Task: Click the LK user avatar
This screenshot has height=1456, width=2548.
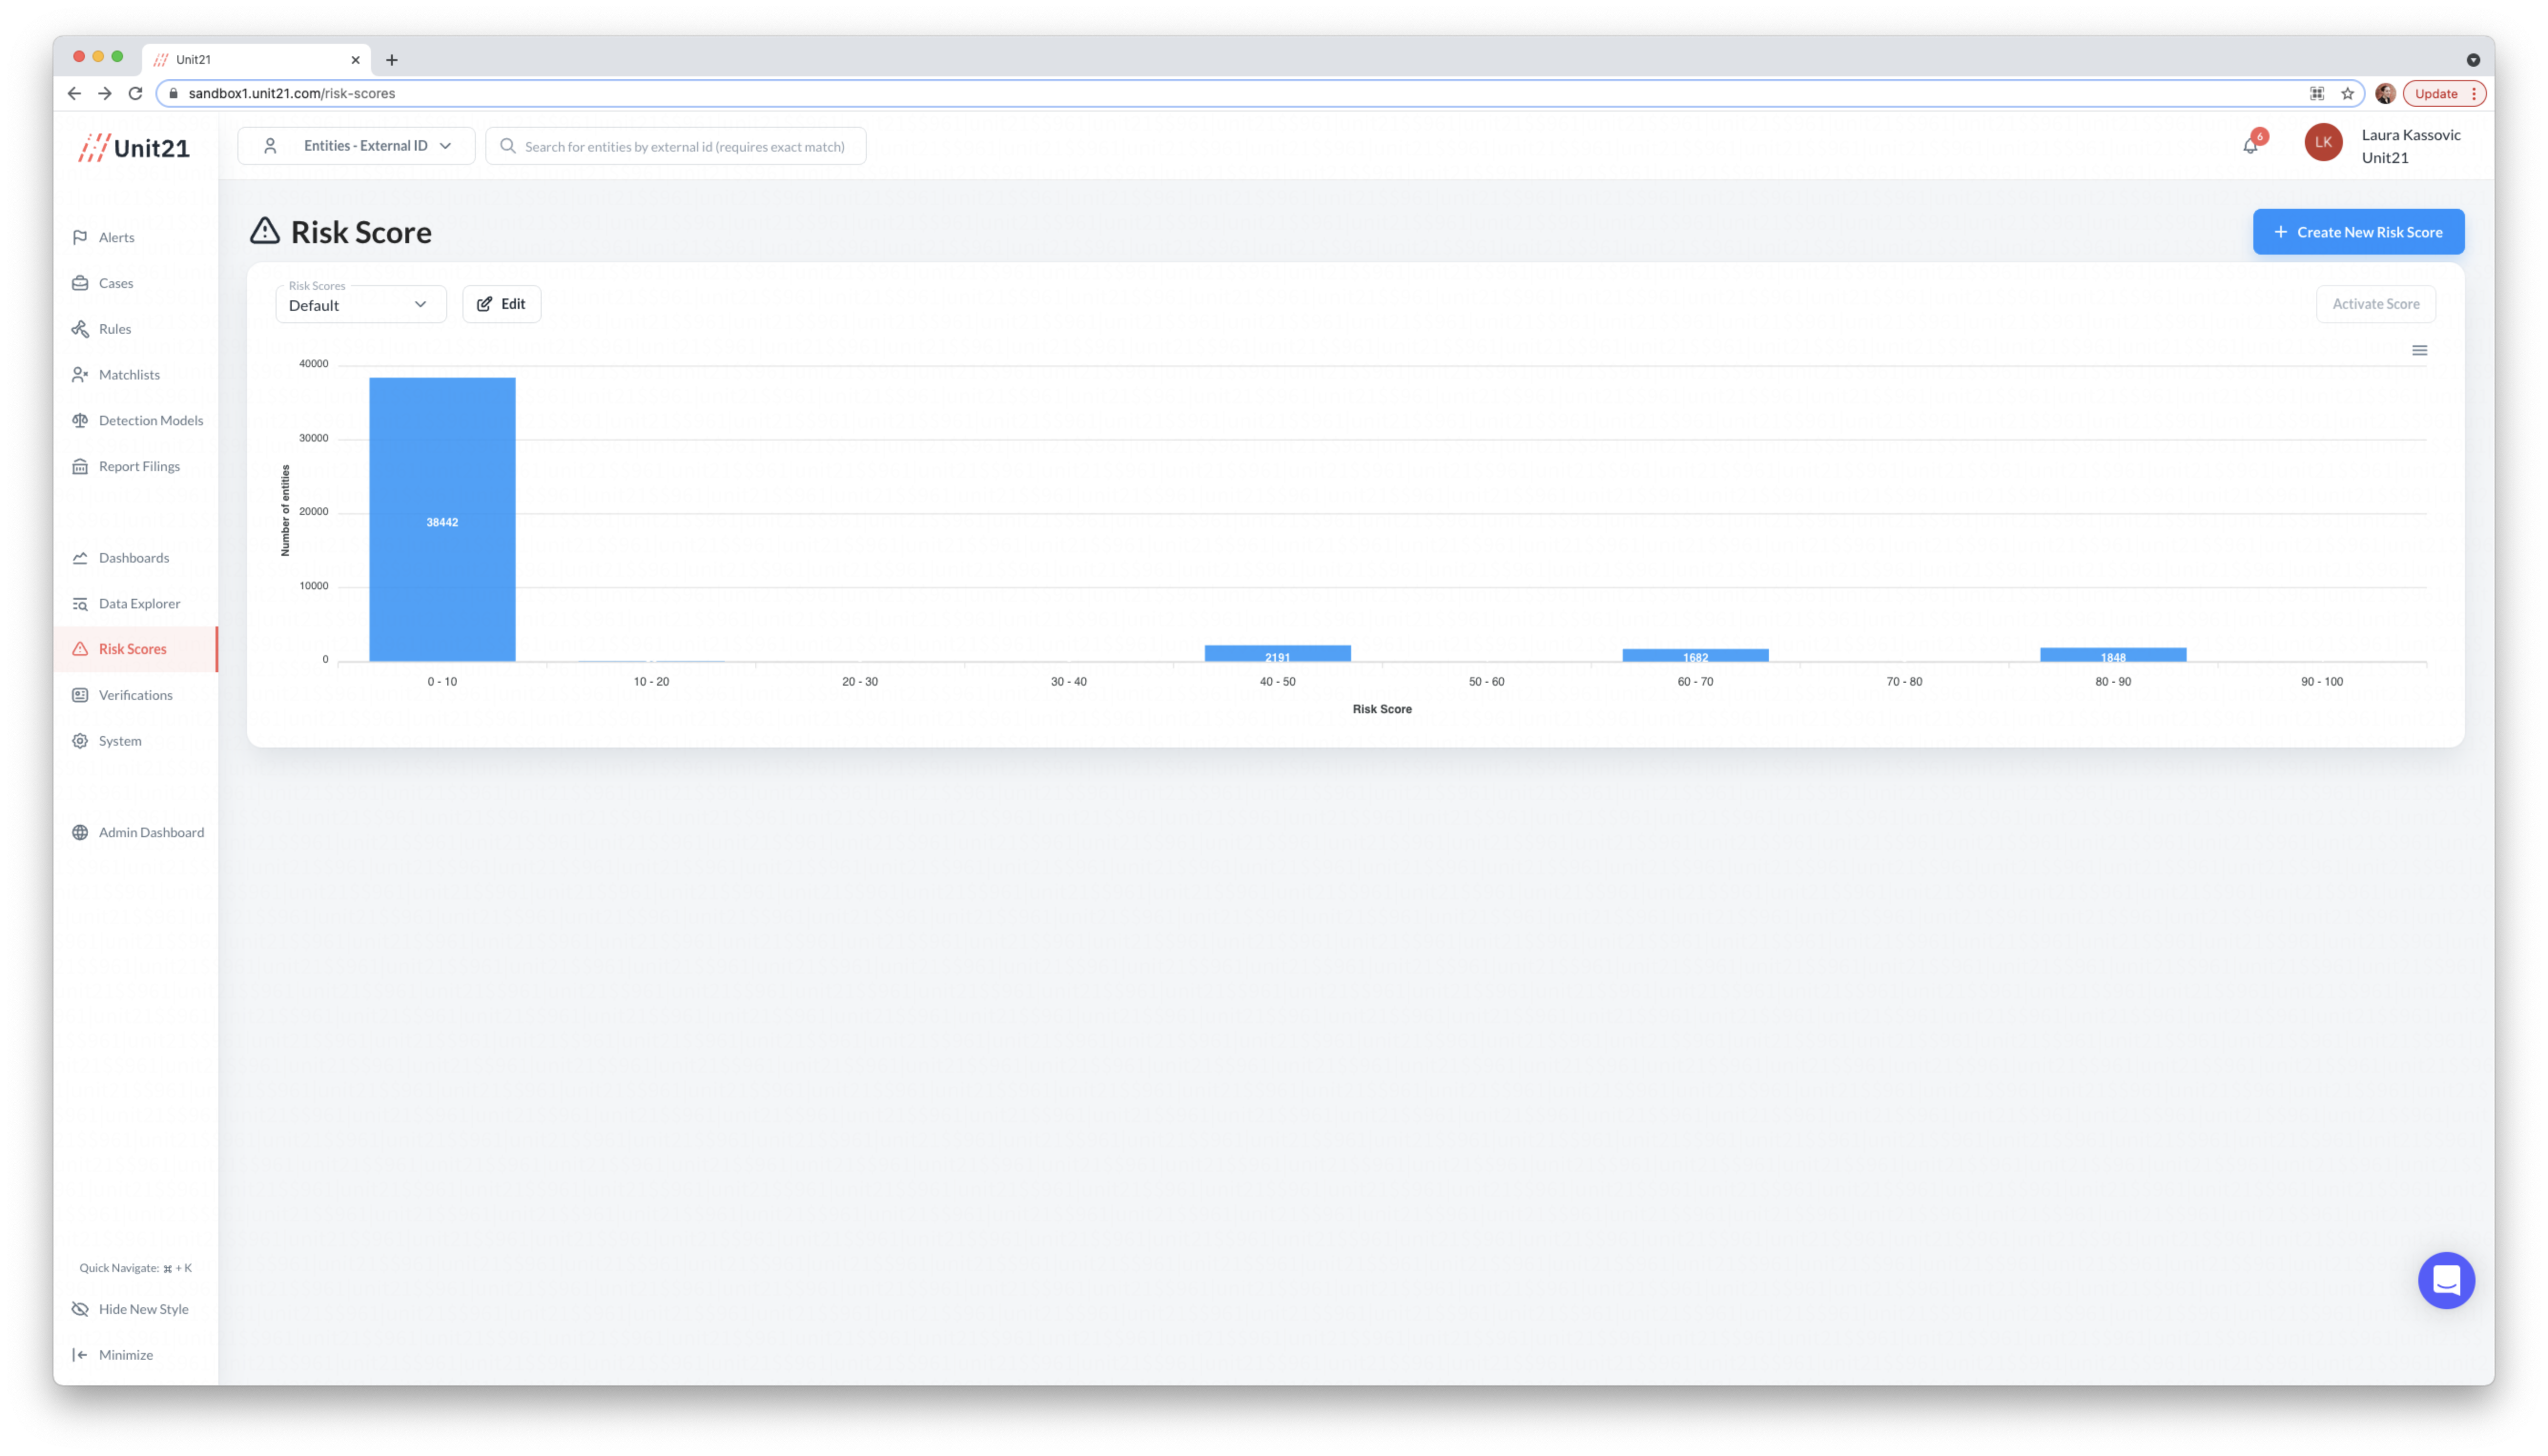Action: [2323, 142]
